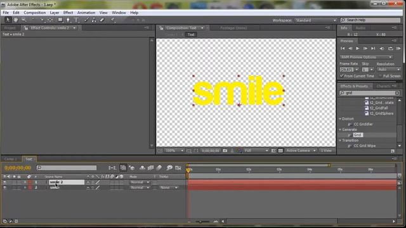The height and width of the screenshot is (228, 406).
Task: Select the Horizontal Type tool
Action: 76,20
